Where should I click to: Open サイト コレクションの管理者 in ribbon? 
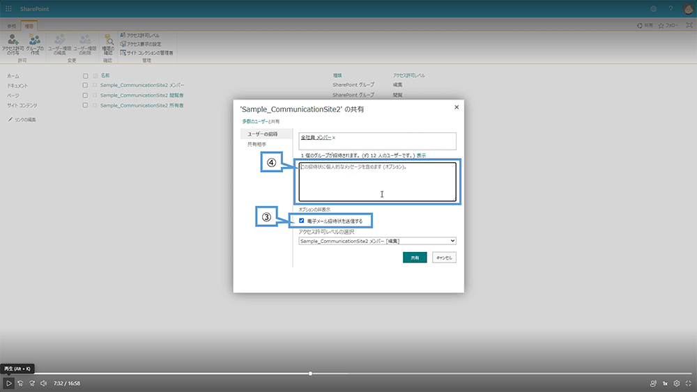[x=146, y=52]
